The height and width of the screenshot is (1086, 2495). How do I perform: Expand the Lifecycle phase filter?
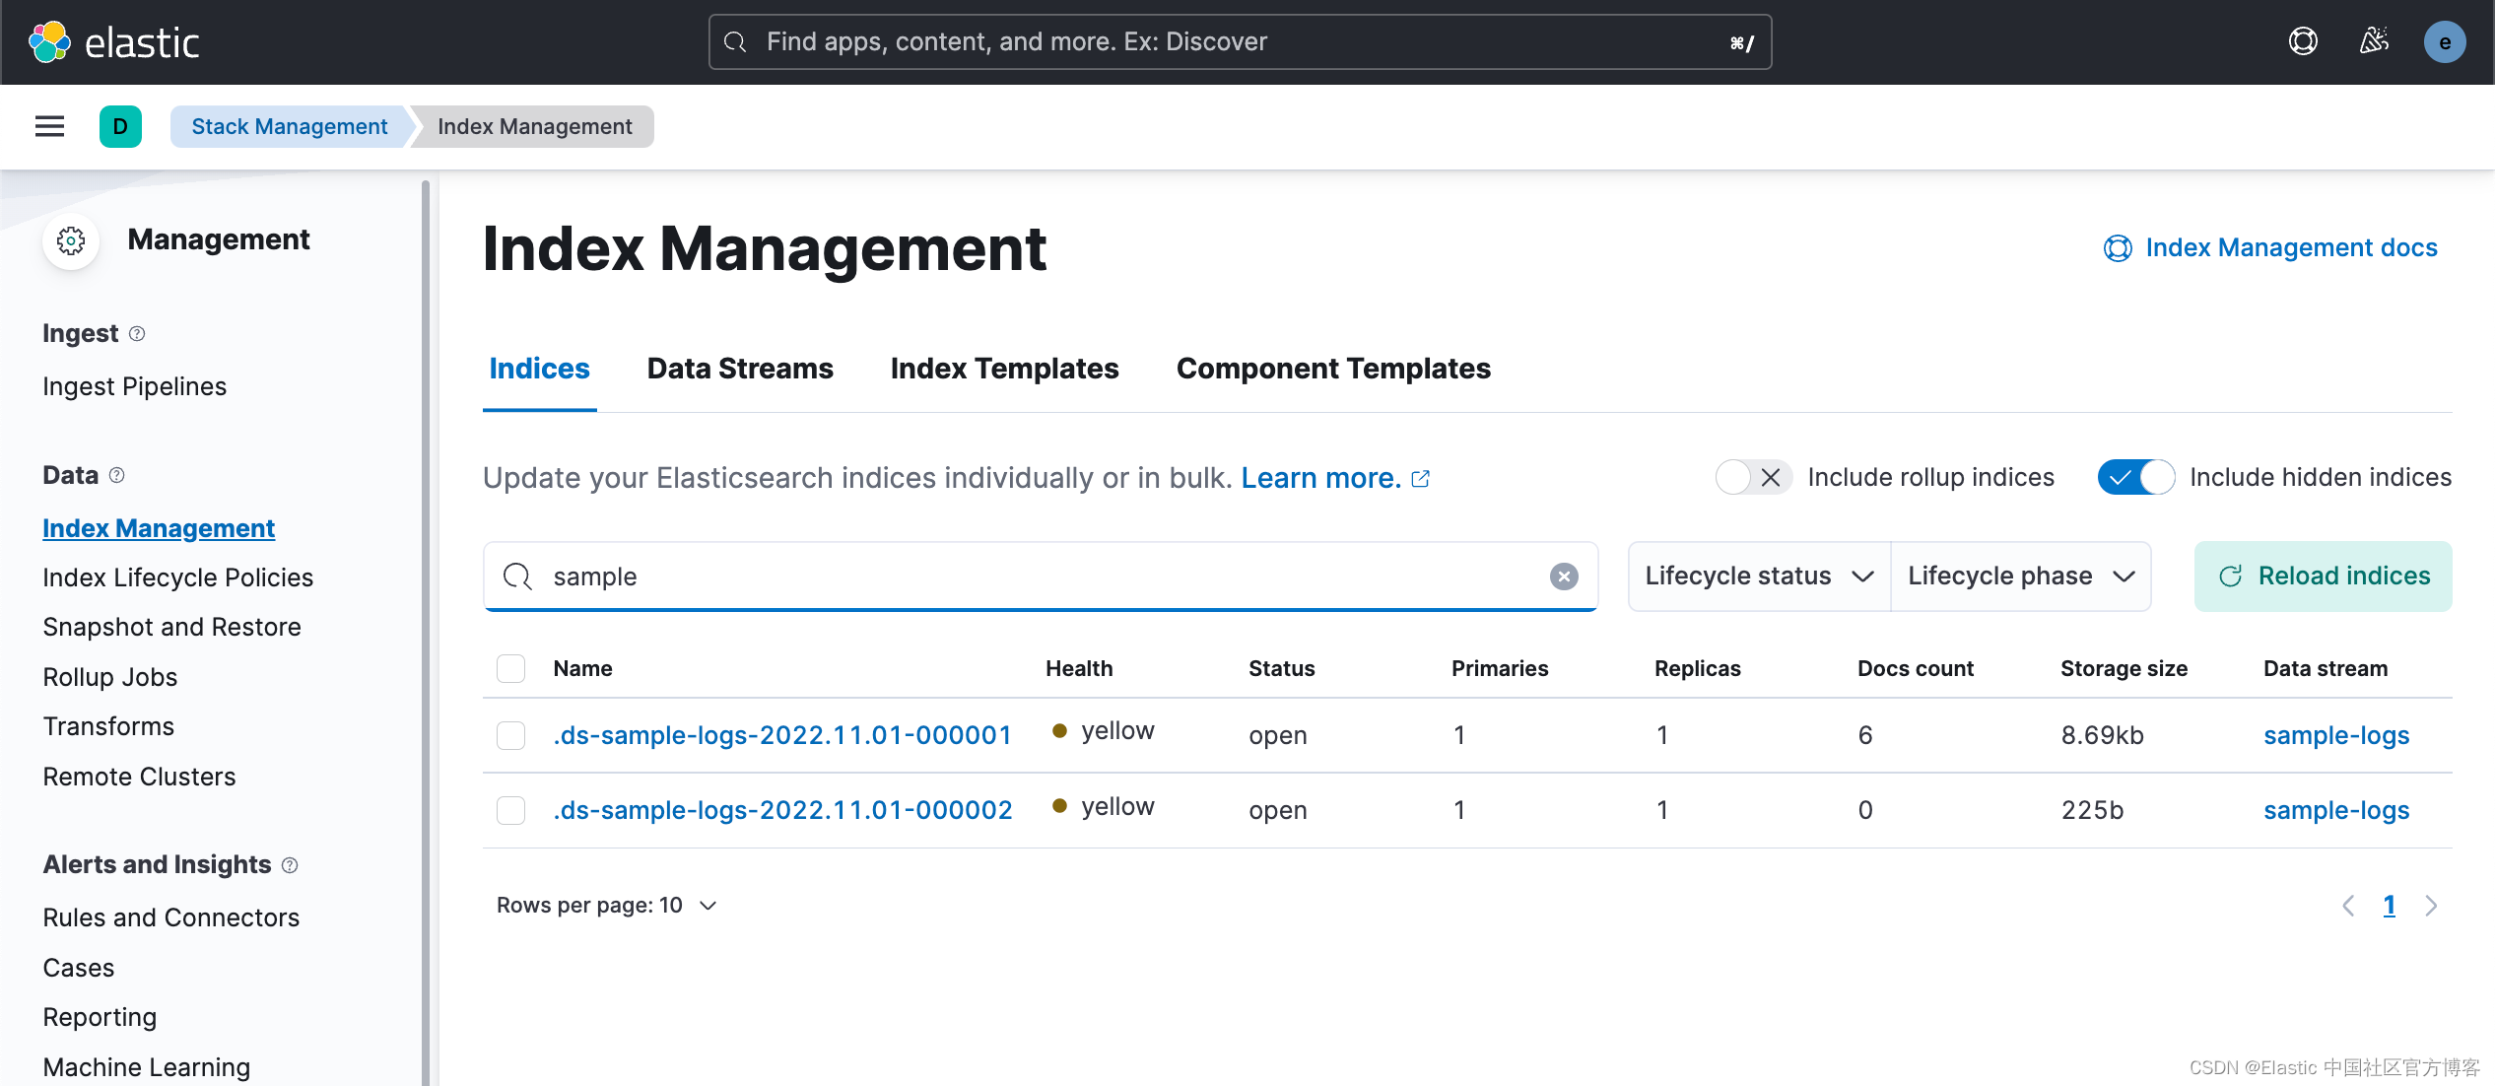2020,577
